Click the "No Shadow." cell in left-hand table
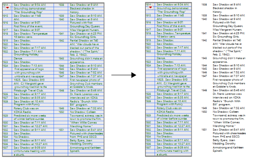 (22, 137)
